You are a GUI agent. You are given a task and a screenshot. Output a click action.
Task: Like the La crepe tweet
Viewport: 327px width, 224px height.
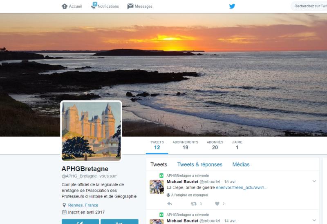pyautogui.click(x=217, y=204)
